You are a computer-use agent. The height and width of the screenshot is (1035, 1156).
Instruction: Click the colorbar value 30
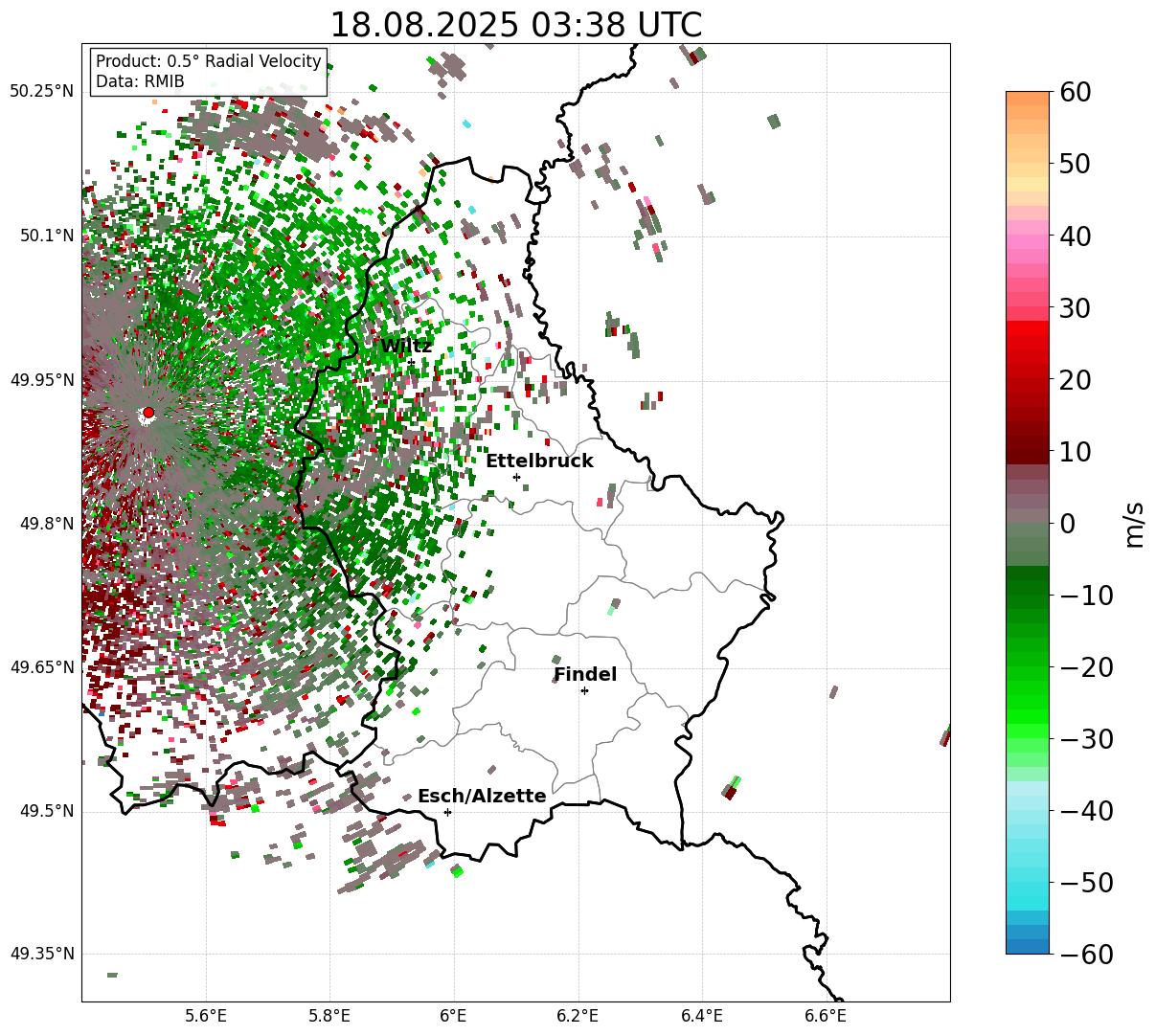point(1074,308)
